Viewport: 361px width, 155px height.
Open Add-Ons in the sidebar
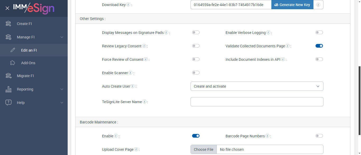[28, 63]
